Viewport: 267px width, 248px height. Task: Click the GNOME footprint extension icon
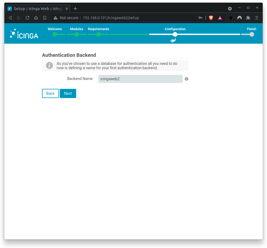[231, 18]
